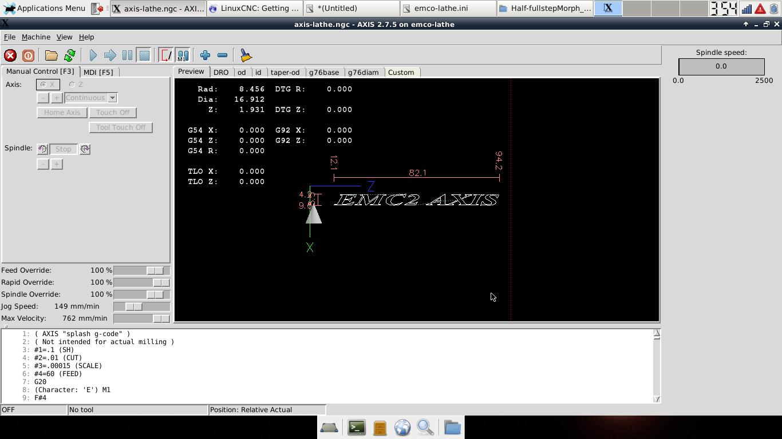Stop program execution with square icon
782x439 pixels.
[x=144, y=55]
